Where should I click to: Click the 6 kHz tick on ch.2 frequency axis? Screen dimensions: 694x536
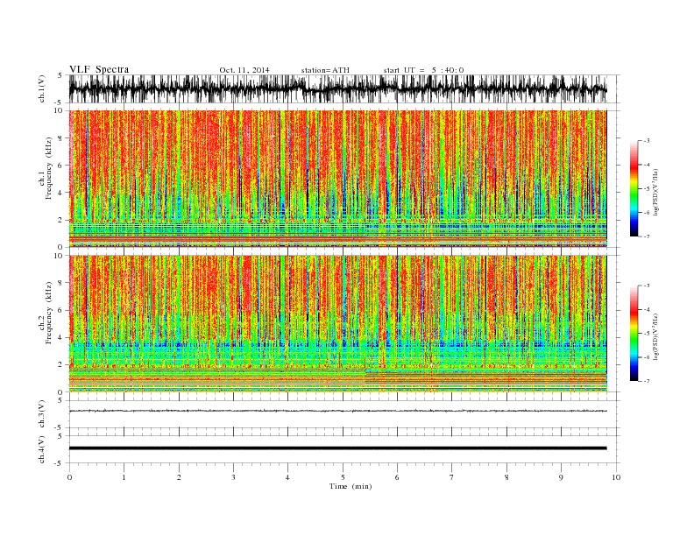click(61, 310)
